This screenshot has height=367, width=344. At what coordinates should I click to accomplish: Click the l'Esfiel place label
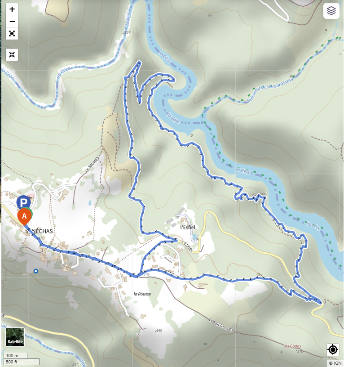point(188,227)
